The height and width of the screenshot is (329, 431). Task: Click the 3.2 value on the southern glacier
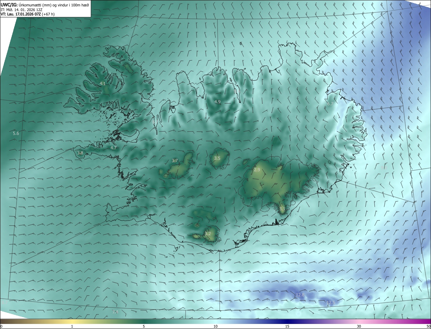coord(208,233)
